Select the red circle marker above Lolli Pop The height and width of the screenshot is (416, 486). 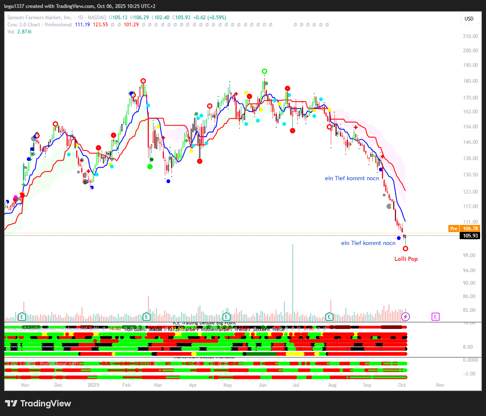pyautogui.click(x=405, y=249)
